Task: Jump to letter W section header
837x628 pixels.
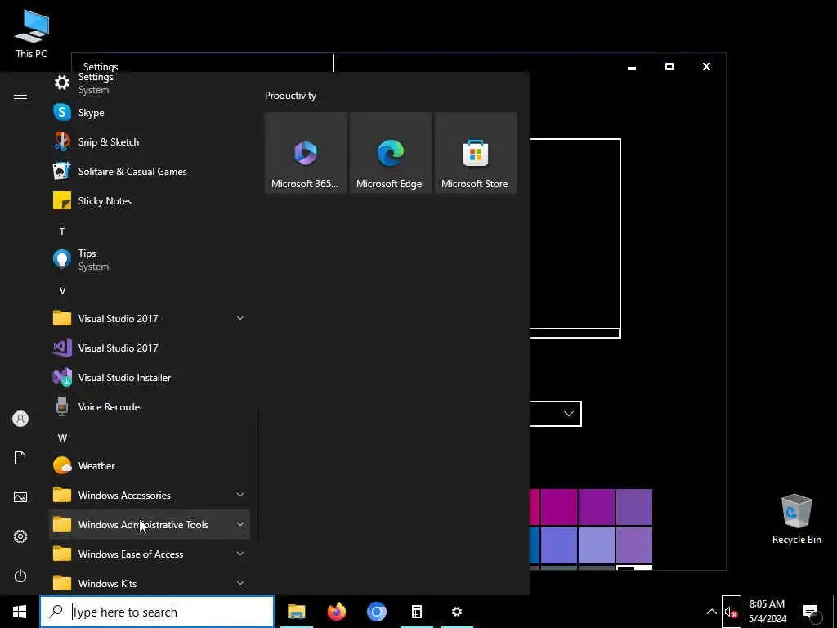Action: click(x=62, y=438)
